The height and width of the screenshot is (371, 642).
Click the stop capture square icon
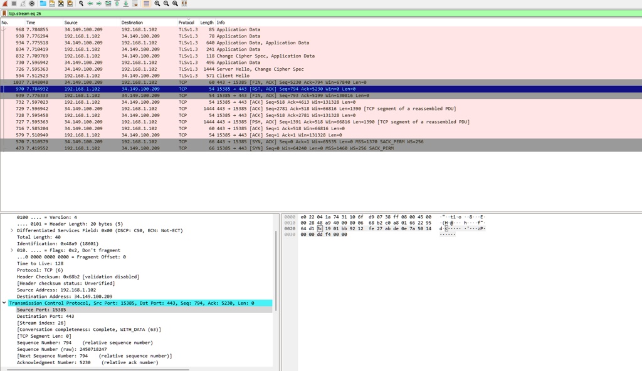coord(14,3)
